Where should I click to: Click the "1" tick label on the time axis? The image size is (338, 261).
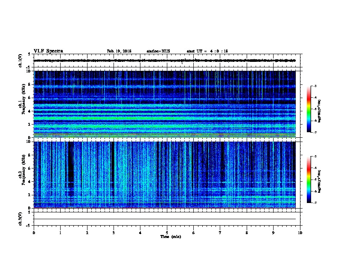pyautogui.click(x=60, y=233)
